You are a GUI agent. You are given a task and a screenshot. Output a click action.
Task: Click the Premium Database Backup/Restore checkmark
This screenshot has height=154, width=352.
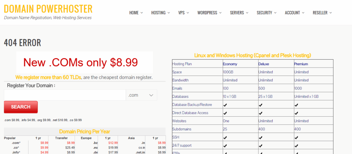296,105
